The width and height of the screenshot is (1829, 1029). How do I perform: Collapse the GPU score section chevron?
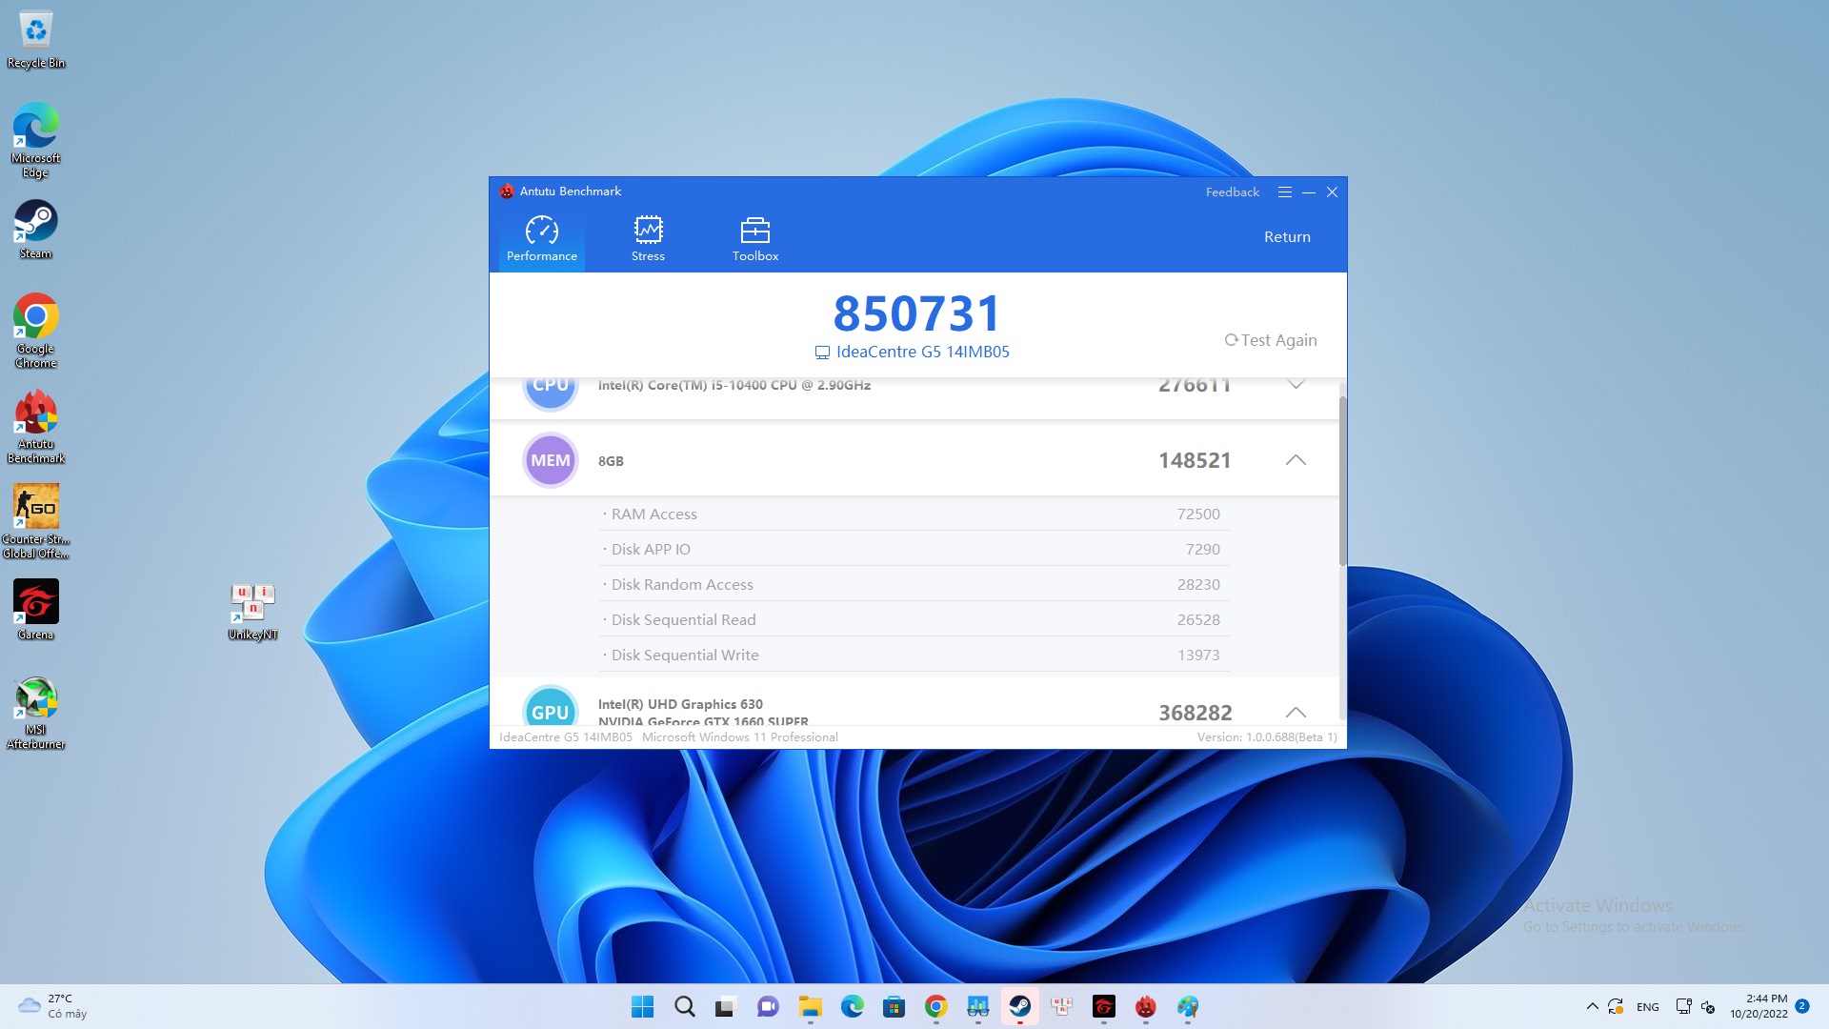pyautogui.click(x=1296, y=713)
